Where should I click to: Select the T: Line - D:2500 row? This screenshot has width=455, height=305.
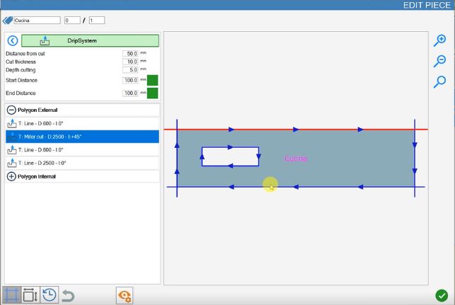[82, 163]
